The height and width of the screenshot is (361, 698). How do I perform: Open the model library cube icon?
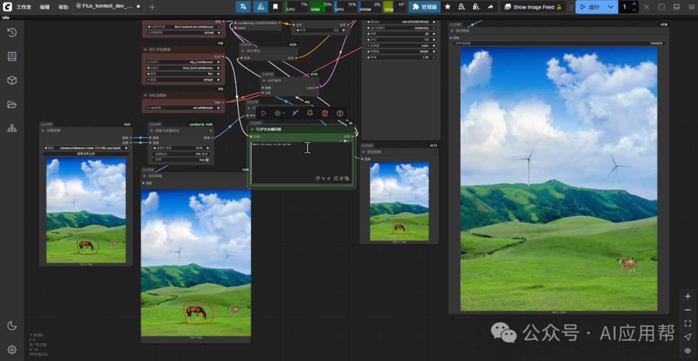pos(12,81)
